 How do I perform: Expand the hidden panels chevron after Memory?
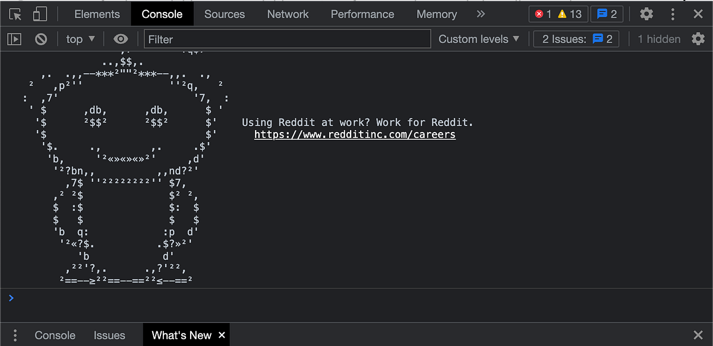point(481,14)
